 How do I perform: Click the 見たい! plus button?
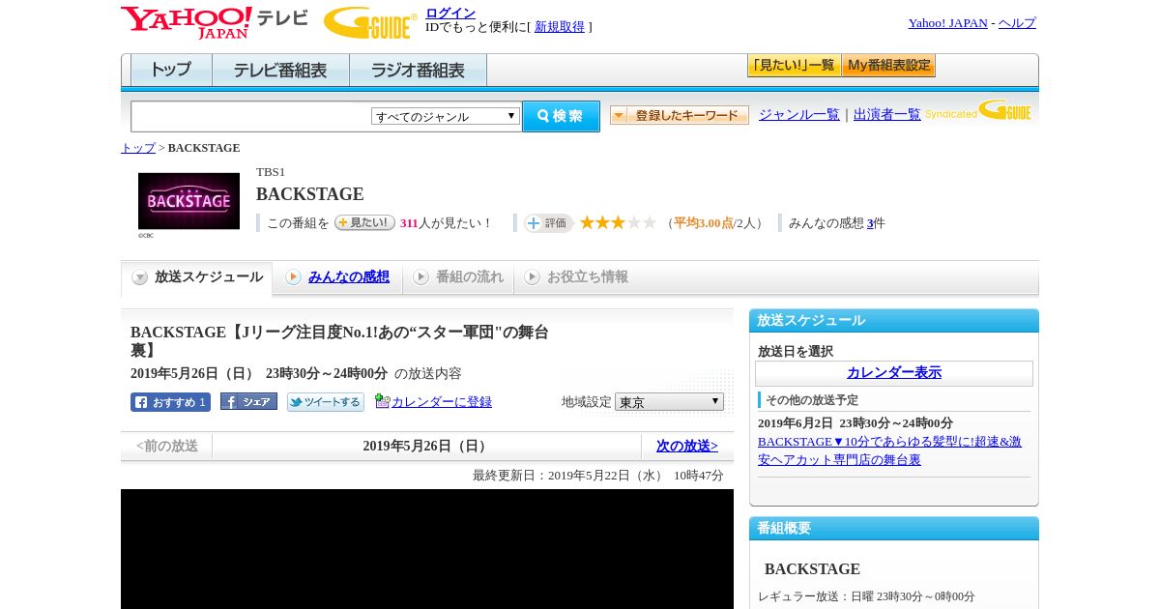(364, 222)
